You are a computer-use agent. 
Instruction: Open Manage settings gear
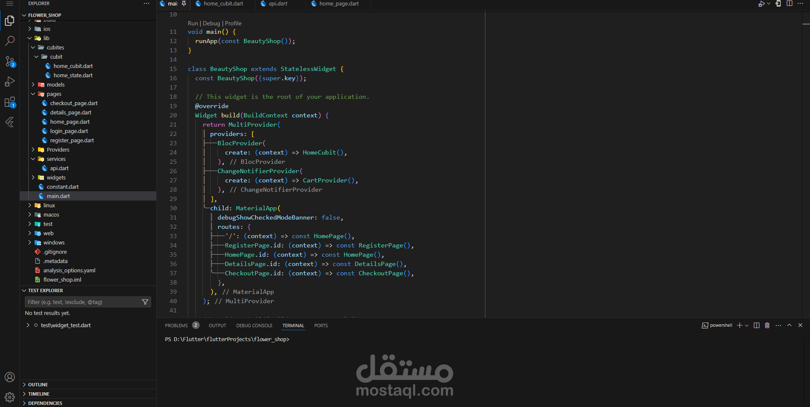pyautogui.click(x=10, y=397)
